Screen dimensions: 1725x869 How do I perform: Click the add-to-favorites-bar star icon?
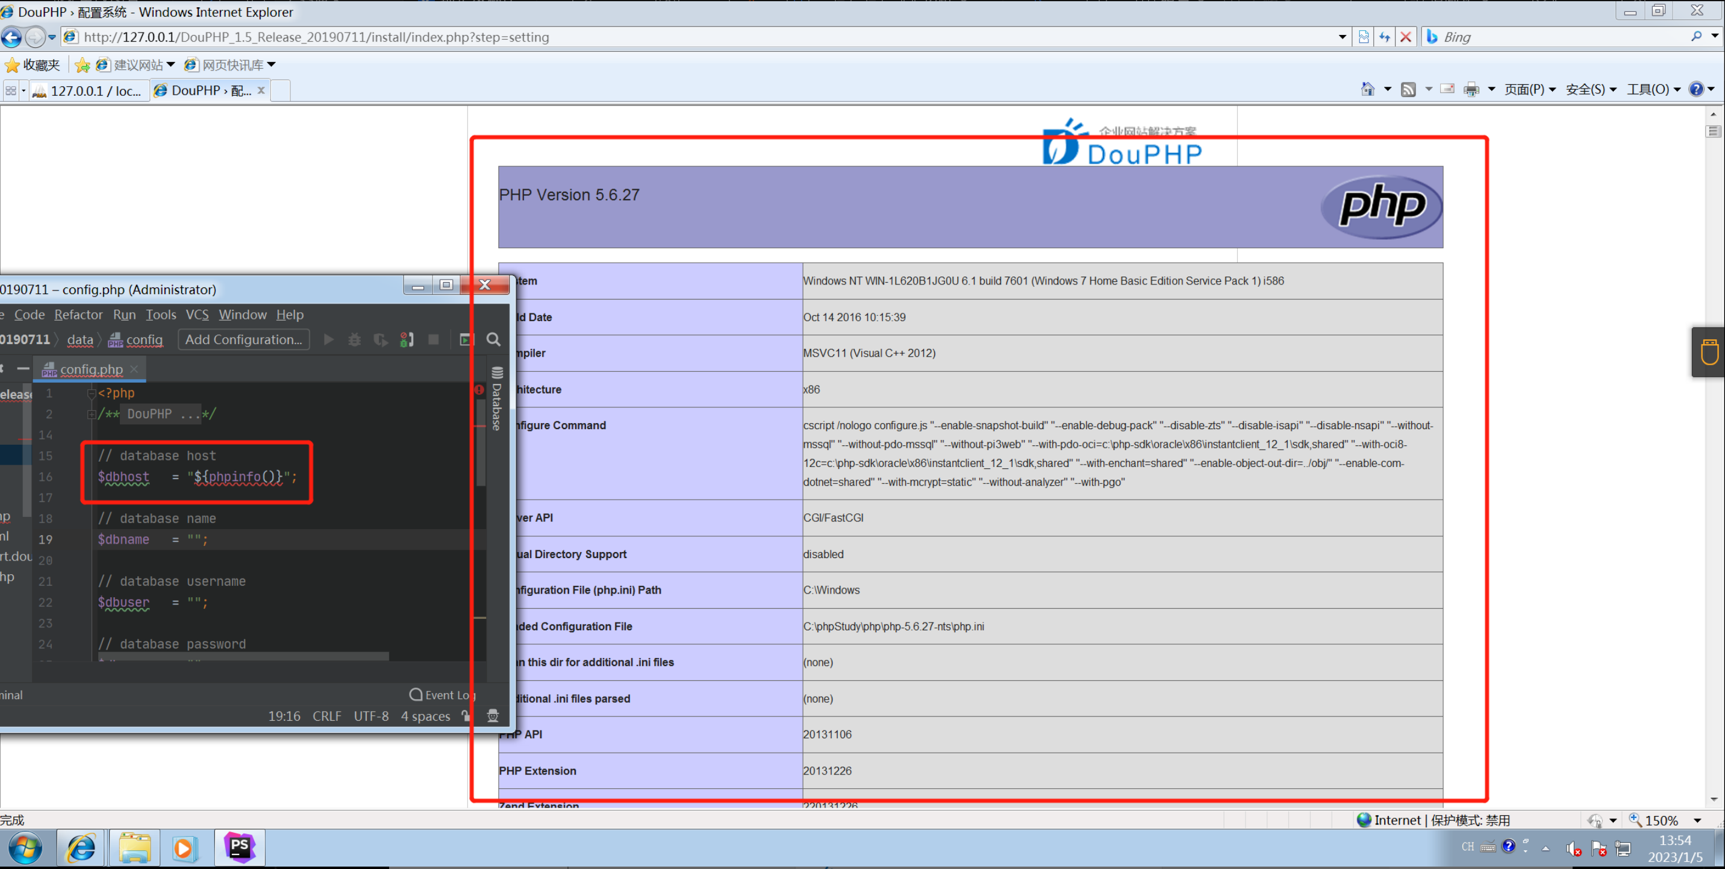click(x=83, y=65)
